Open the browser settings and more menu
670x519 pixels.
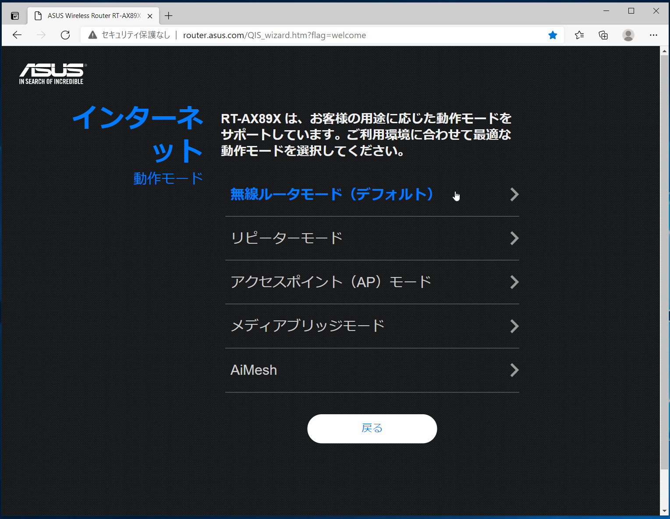653,35
